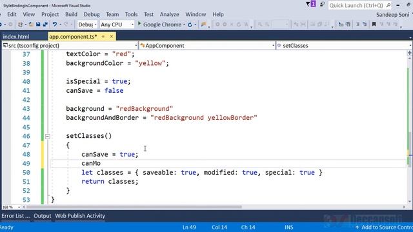413x232 pixels.
Task: Undo the last edit using Undo icon
Action: tap(55, 24)
